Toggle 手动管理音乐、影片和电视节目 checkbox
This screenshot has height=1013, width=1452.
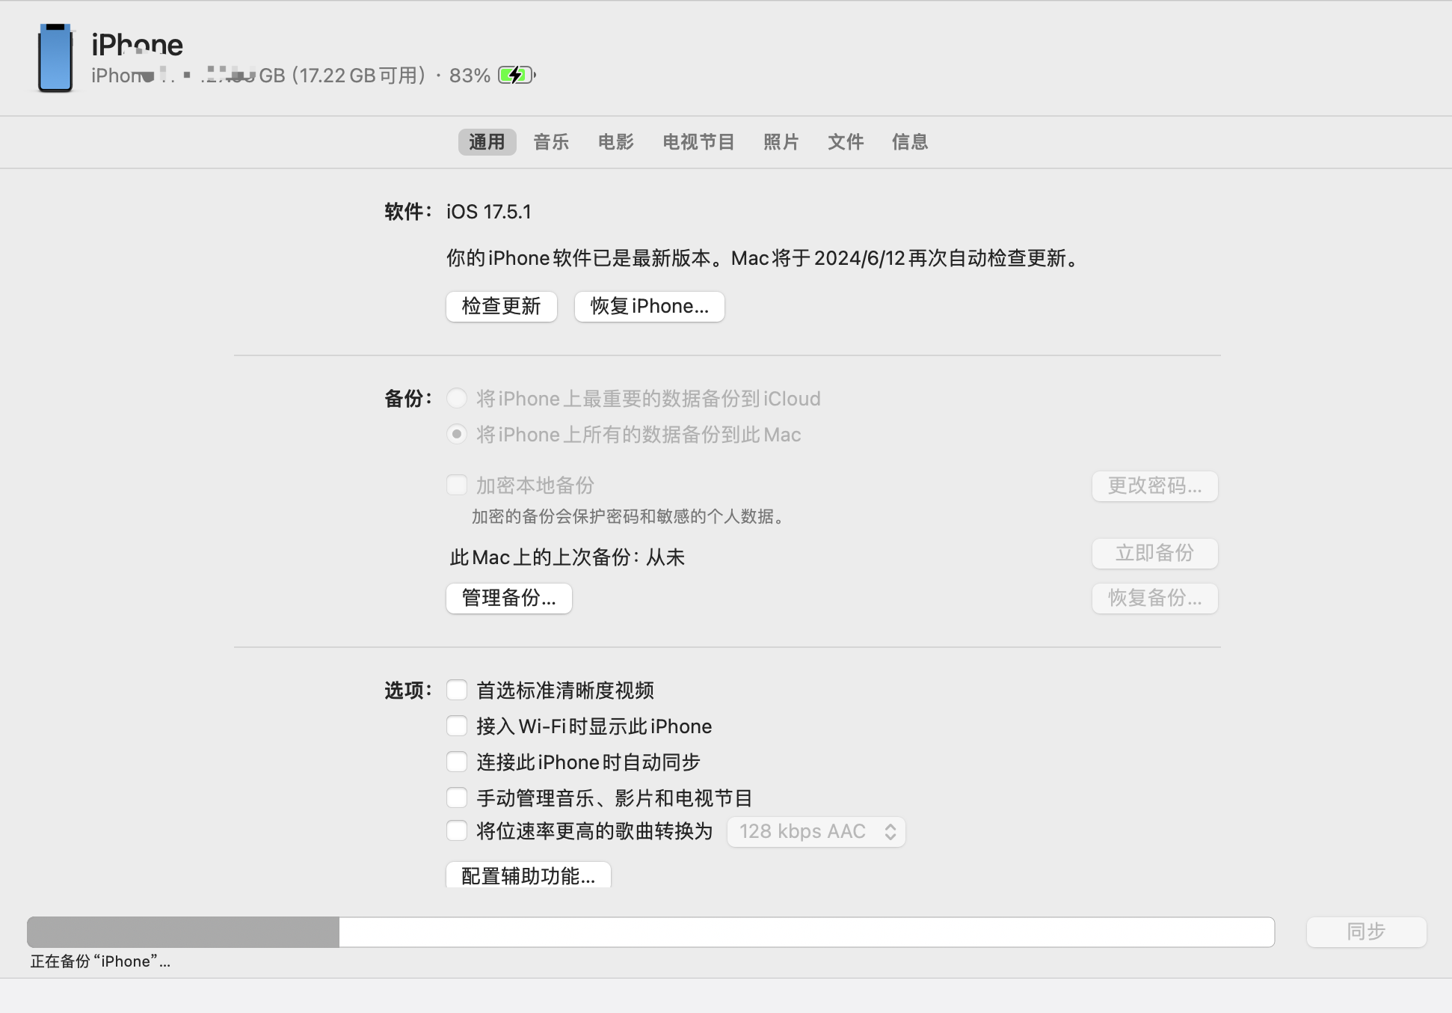pyautogui.click(x=457, y=798)
